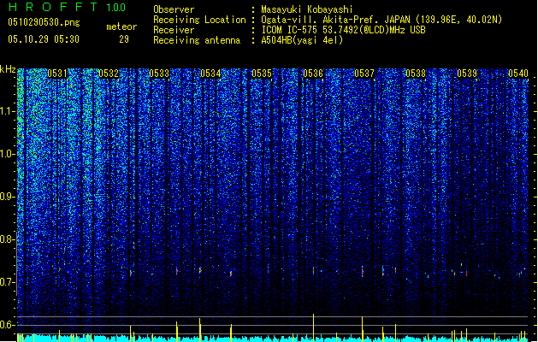
Task: Click the 0.8 frequency axis label
Action: pos(7,239)
